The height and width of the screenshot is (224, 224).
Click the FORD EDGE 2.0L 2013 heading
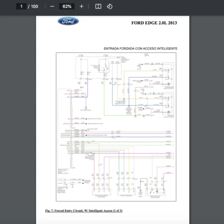tap(154, 23)
